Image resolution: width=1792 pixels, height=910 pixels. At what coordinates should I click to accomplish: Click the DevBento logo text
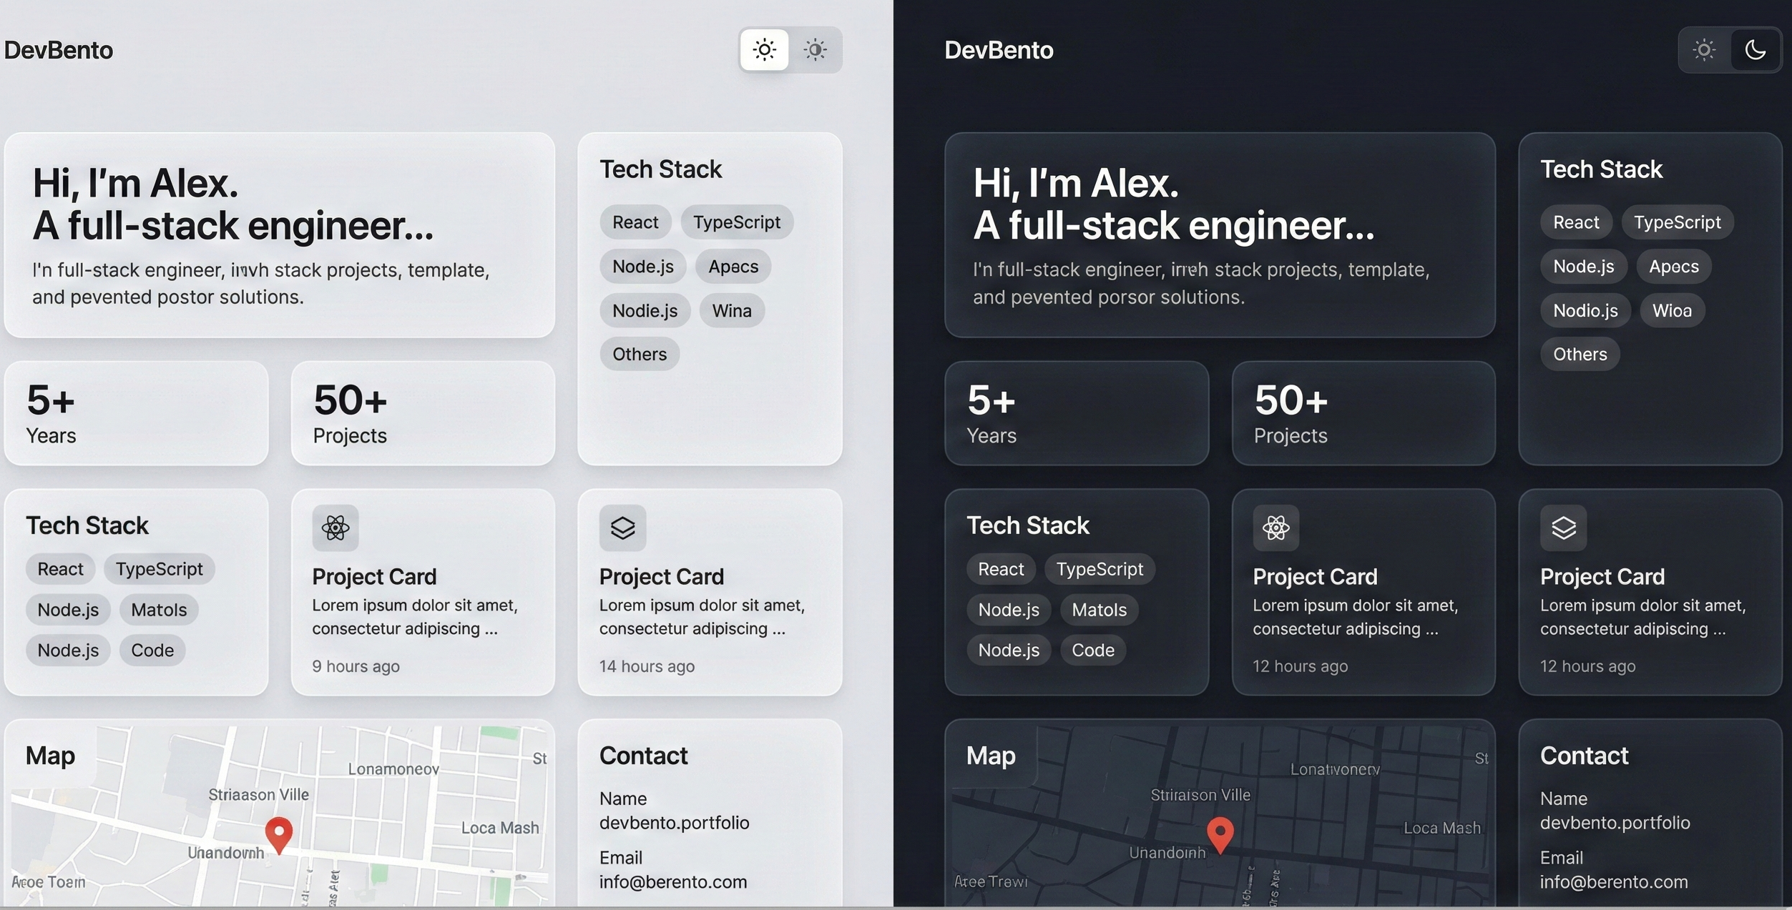click(59, 49)
